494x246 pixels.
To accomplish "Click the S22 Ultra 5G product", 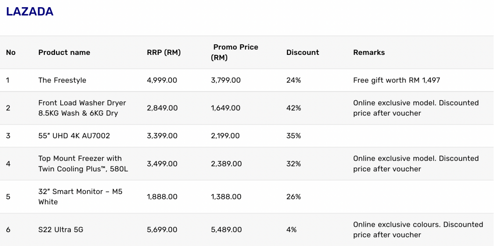I will click(x=61, y=230).
